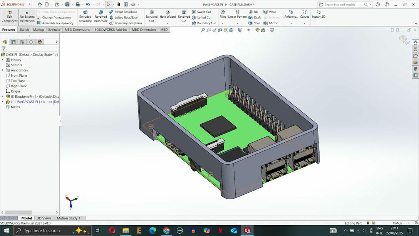Open the Hole Wizard tool
Image resolution: width=419 pixels, height=236 pixels.
(x=168, y=14)
